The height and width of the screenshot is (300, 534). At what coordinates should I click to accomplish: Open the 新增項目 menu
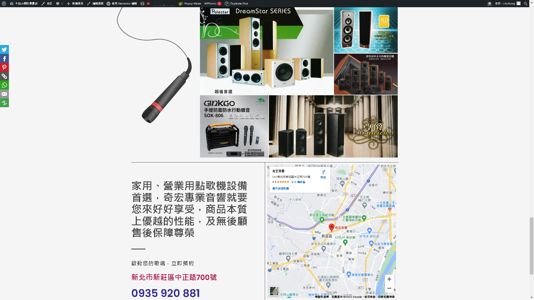click(75, 4)
